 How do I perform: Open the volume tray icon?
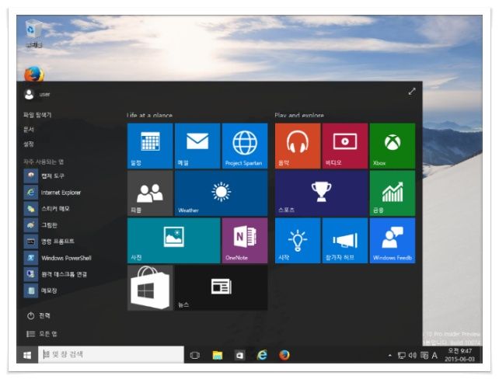pyautogui.click(x=413, y=355)
